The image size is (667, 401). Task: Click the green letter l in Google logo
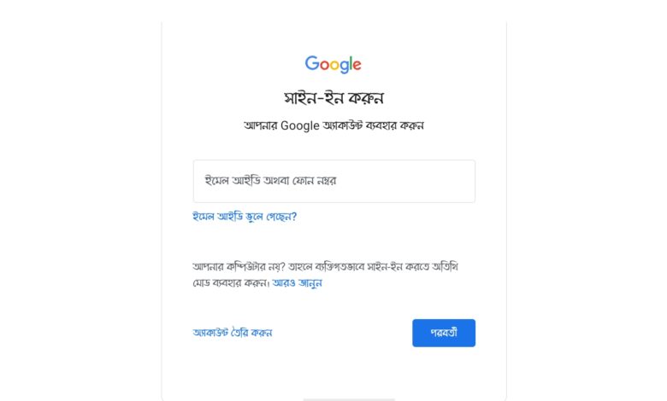pos(350,63)
